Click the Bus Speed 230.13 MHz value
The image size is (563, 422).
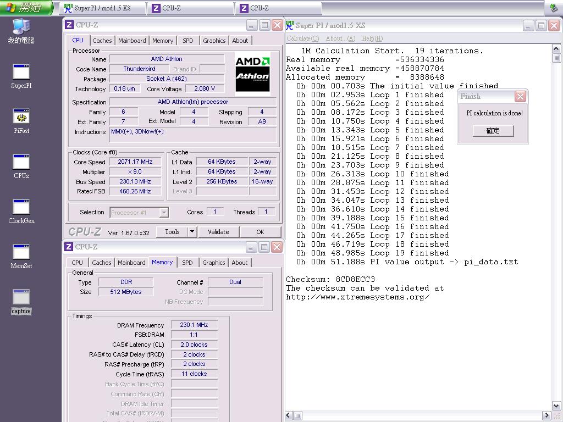(x=135, y=181)
